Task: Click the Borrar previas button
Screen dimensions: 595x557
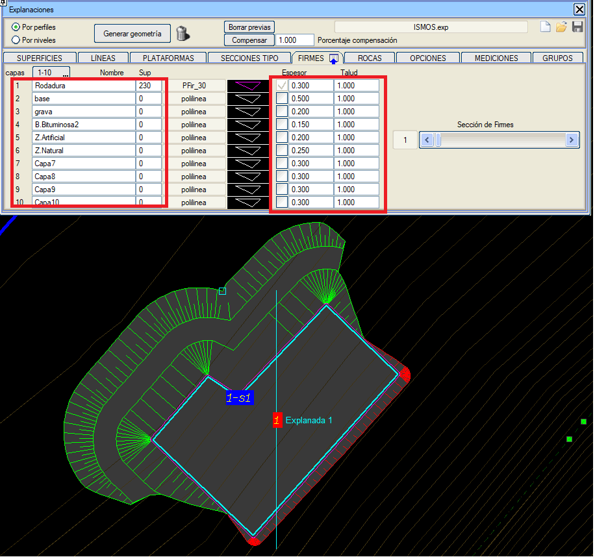Action: click(249, 27)
